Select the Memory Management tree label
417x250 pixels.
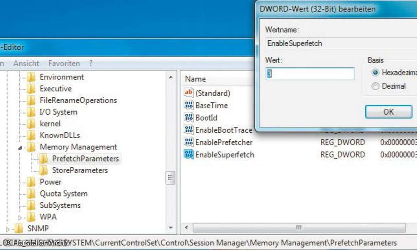click(x=78, y=147)
